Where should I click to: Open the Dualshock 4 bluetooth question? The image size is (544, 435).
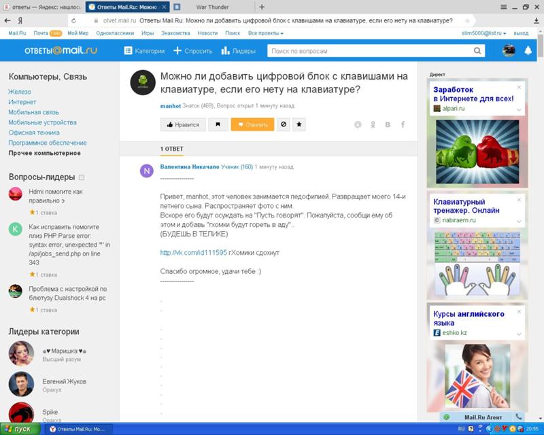coord(67,294)
